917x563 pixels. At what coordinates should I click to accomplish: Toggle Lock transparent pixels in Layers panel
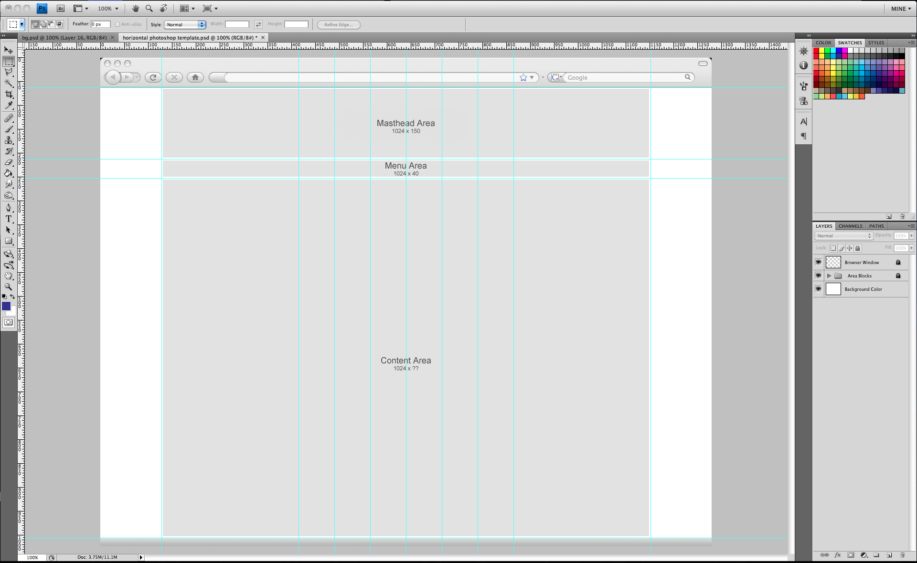833,248
